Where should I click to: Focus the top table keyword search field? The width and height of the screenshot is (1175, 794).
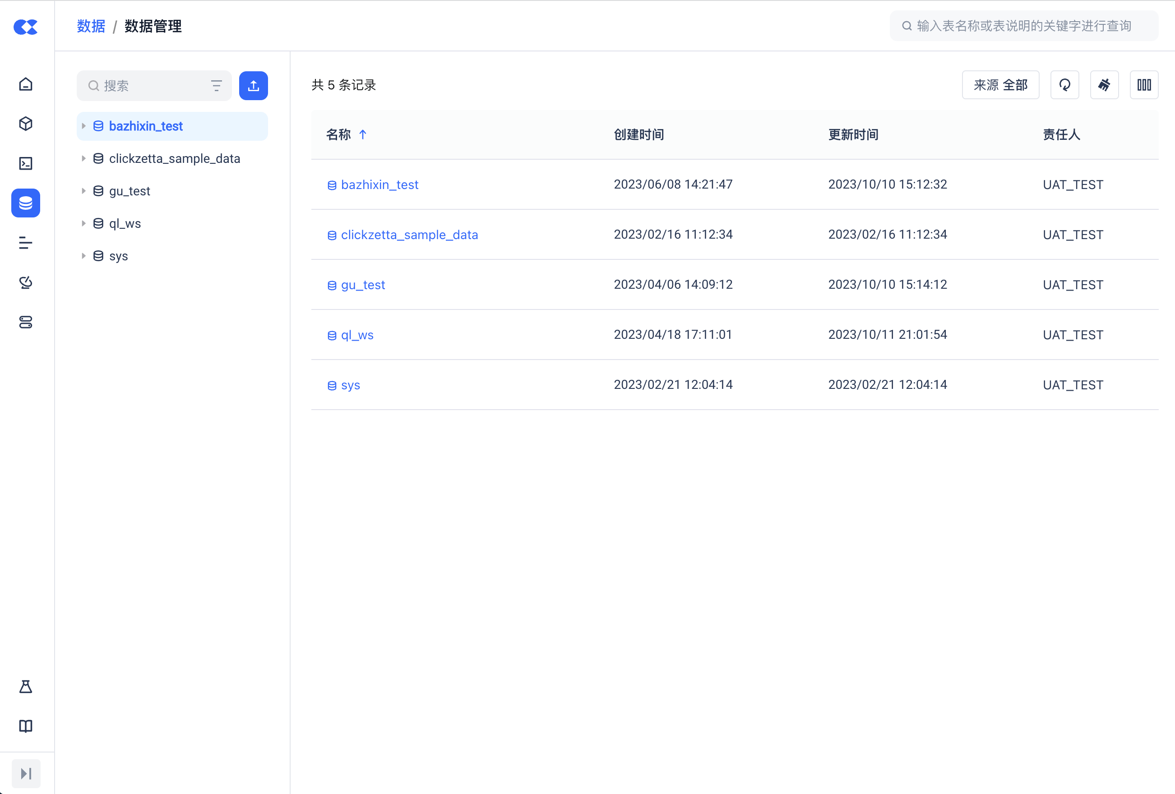(x=1023, y=26)
